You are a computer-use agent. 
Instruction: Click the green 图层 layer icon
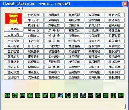click(7, 95)
